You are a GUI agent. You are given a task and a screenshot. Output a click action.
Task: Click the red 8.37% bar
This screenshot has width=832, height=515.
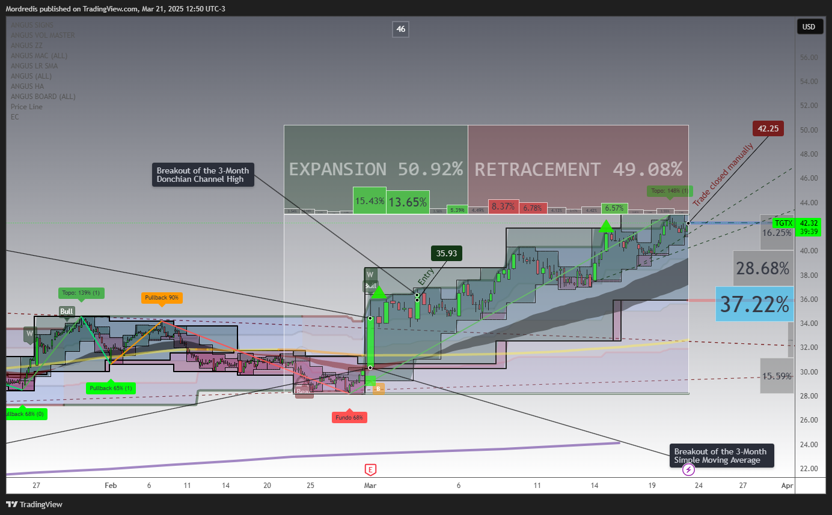tap(503, 206)
